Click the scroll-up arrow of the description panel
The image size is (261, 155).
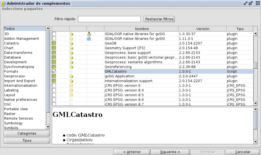[x=255, y=109]
